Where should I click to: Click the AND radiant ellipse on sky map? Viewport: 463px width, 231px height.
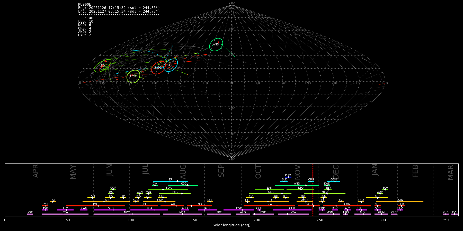(x=216, y=44)
